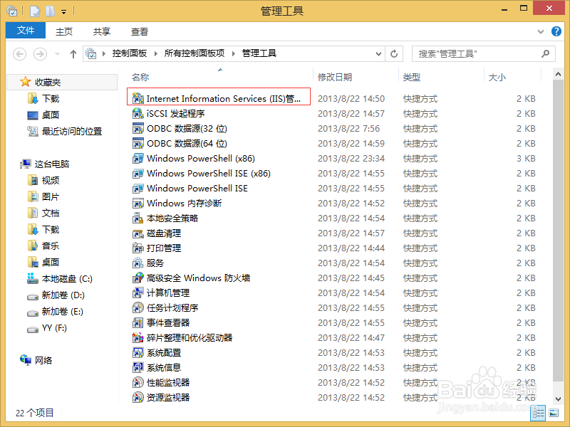Image resolution: width=570 pixels, height=427 pixels.
Task: Open the 共享 ribbon tab
Action: click(x=102, y=31)
